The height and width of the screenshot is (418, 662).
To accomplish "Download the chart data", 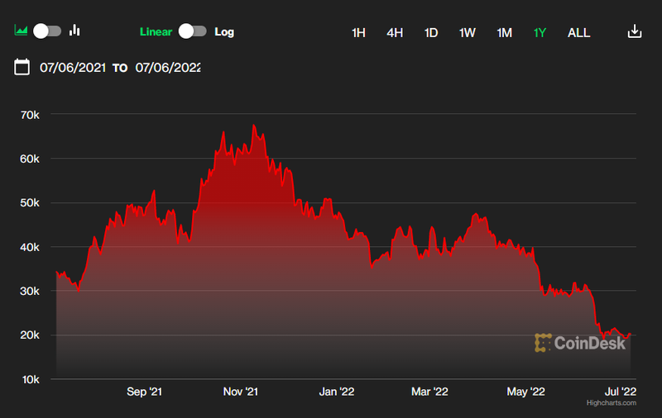I will click(x=635, y=32).
